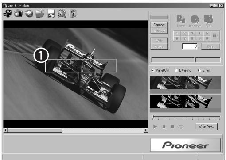Image resolution: width=226 pixels, height=160 pixels.
Task: Click the globe icon in the toolbar
Action: tap(29, 13)
